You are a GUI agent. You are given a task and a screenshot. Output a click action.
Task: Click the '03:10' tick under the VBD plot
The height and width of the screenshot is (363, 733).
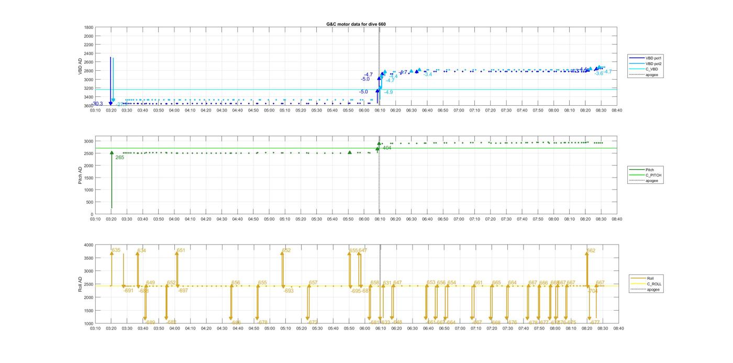coord(95,111)
